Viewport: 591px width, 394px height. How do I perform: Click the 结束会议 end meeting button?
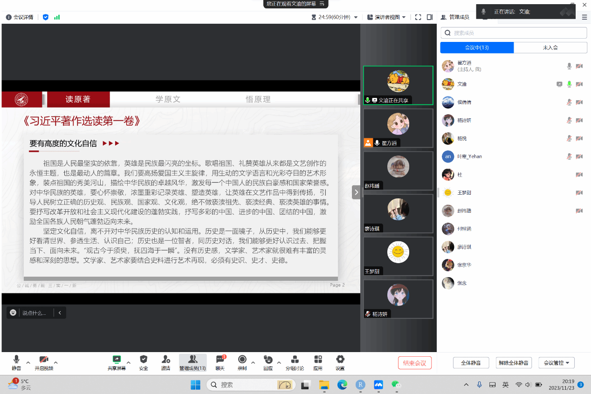tap(414, 363)
